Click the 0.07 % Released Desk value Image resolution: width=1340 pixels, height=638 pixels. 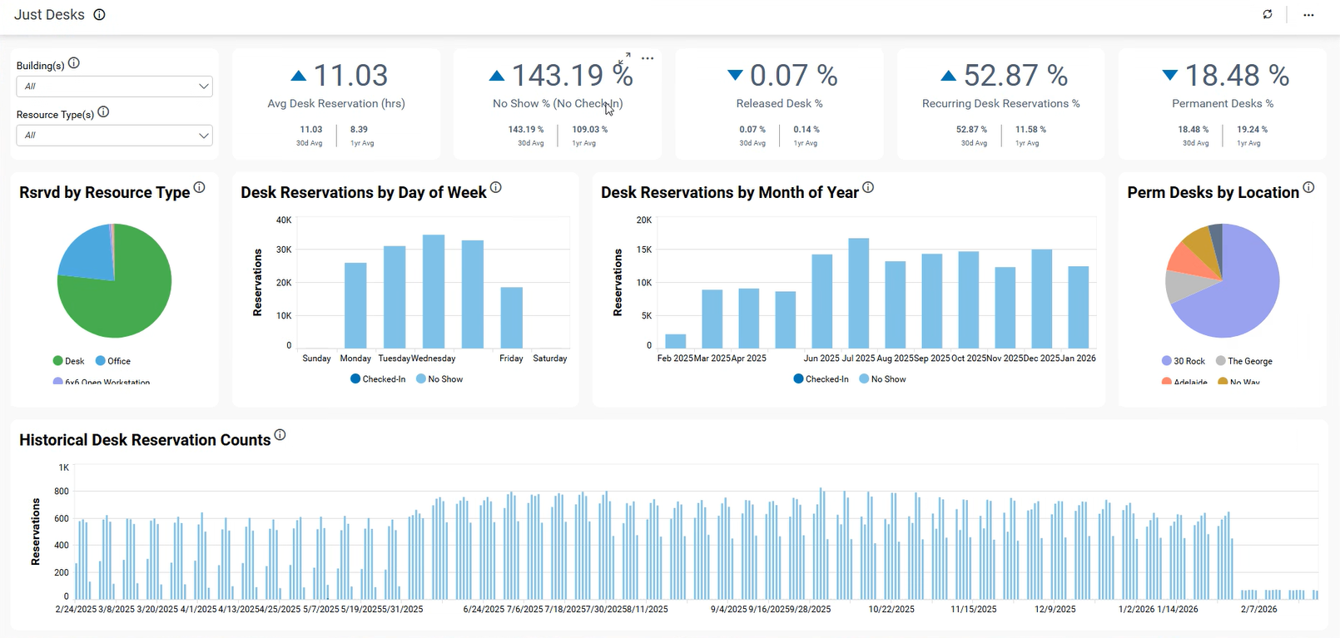(794, 76)
